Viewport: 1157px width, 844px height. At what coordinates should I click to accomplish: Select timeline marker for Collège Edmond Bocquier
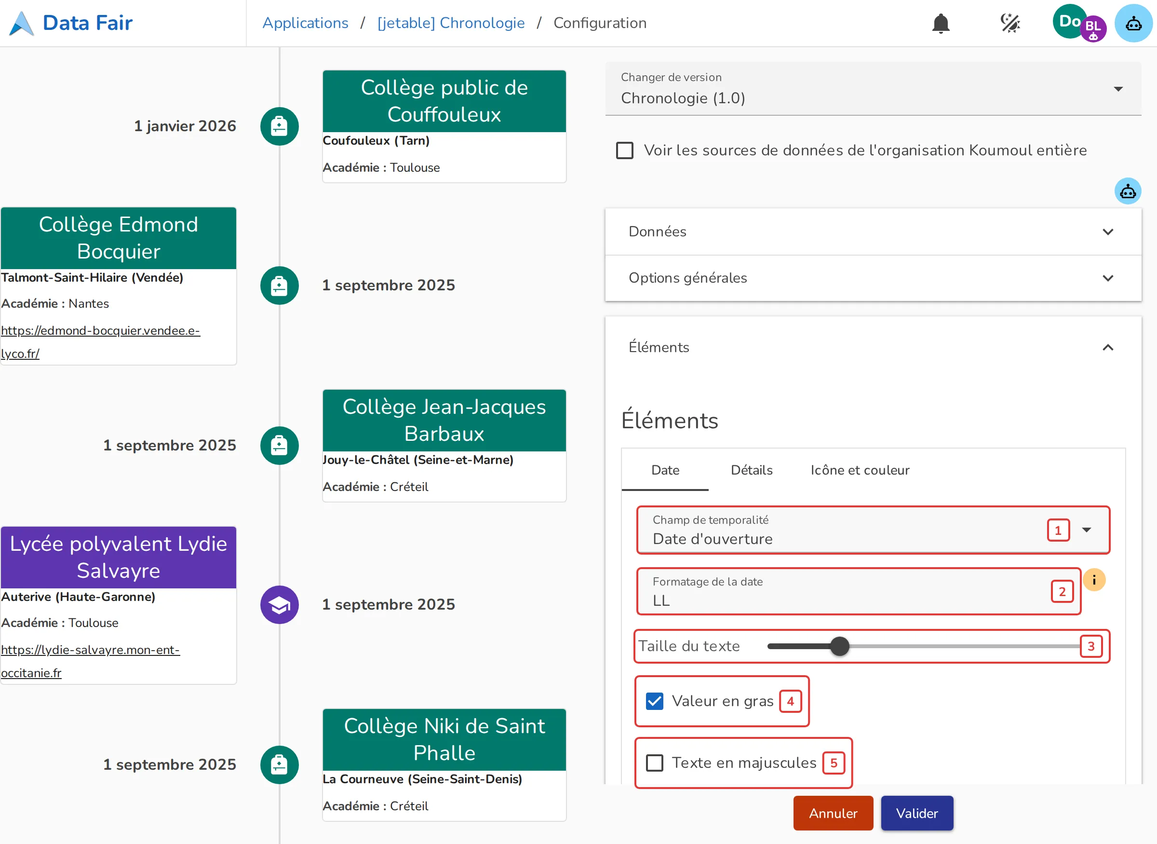(x=279, y=286)
